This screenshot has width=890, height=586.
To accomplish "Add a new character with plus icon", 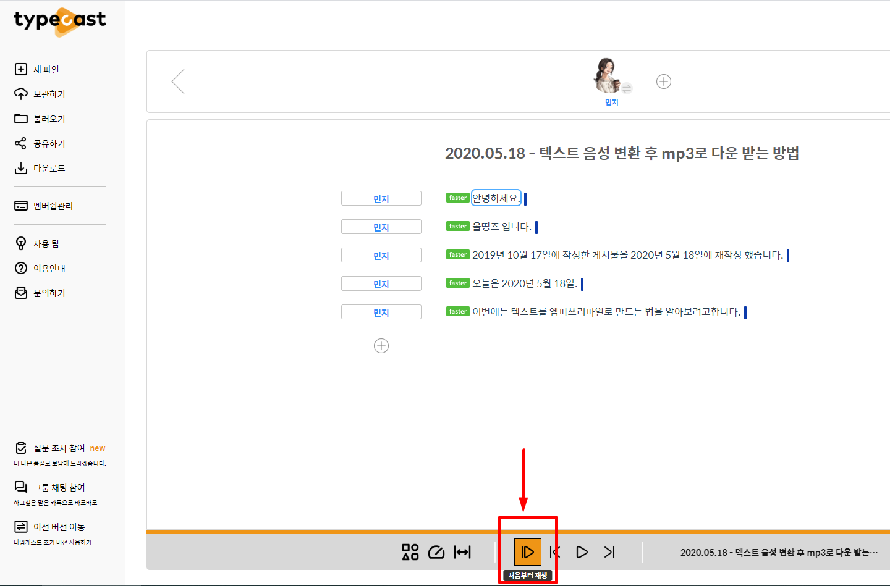I will 664,82.
